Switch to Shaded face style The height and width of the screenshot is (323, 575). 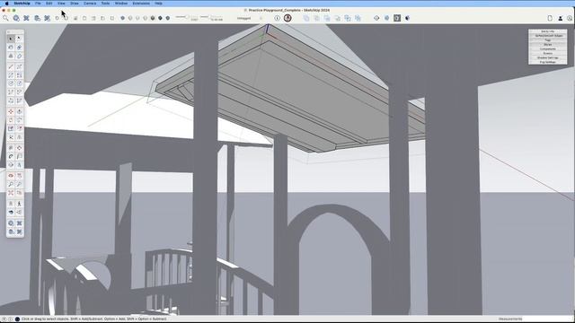(x=153, y=18)
